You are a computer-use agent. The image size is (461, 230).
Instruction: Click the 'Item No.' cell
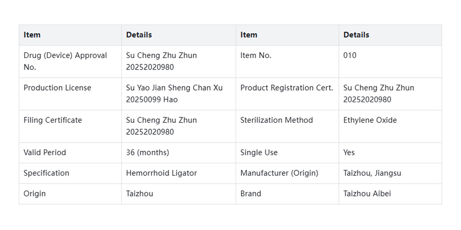pos(256,56)
